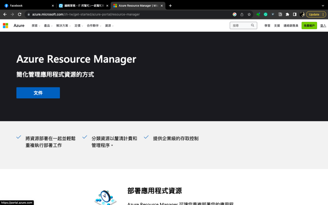Click the lock icon in address bar
This screenshot has height=205, width=328.
(29, 14)
